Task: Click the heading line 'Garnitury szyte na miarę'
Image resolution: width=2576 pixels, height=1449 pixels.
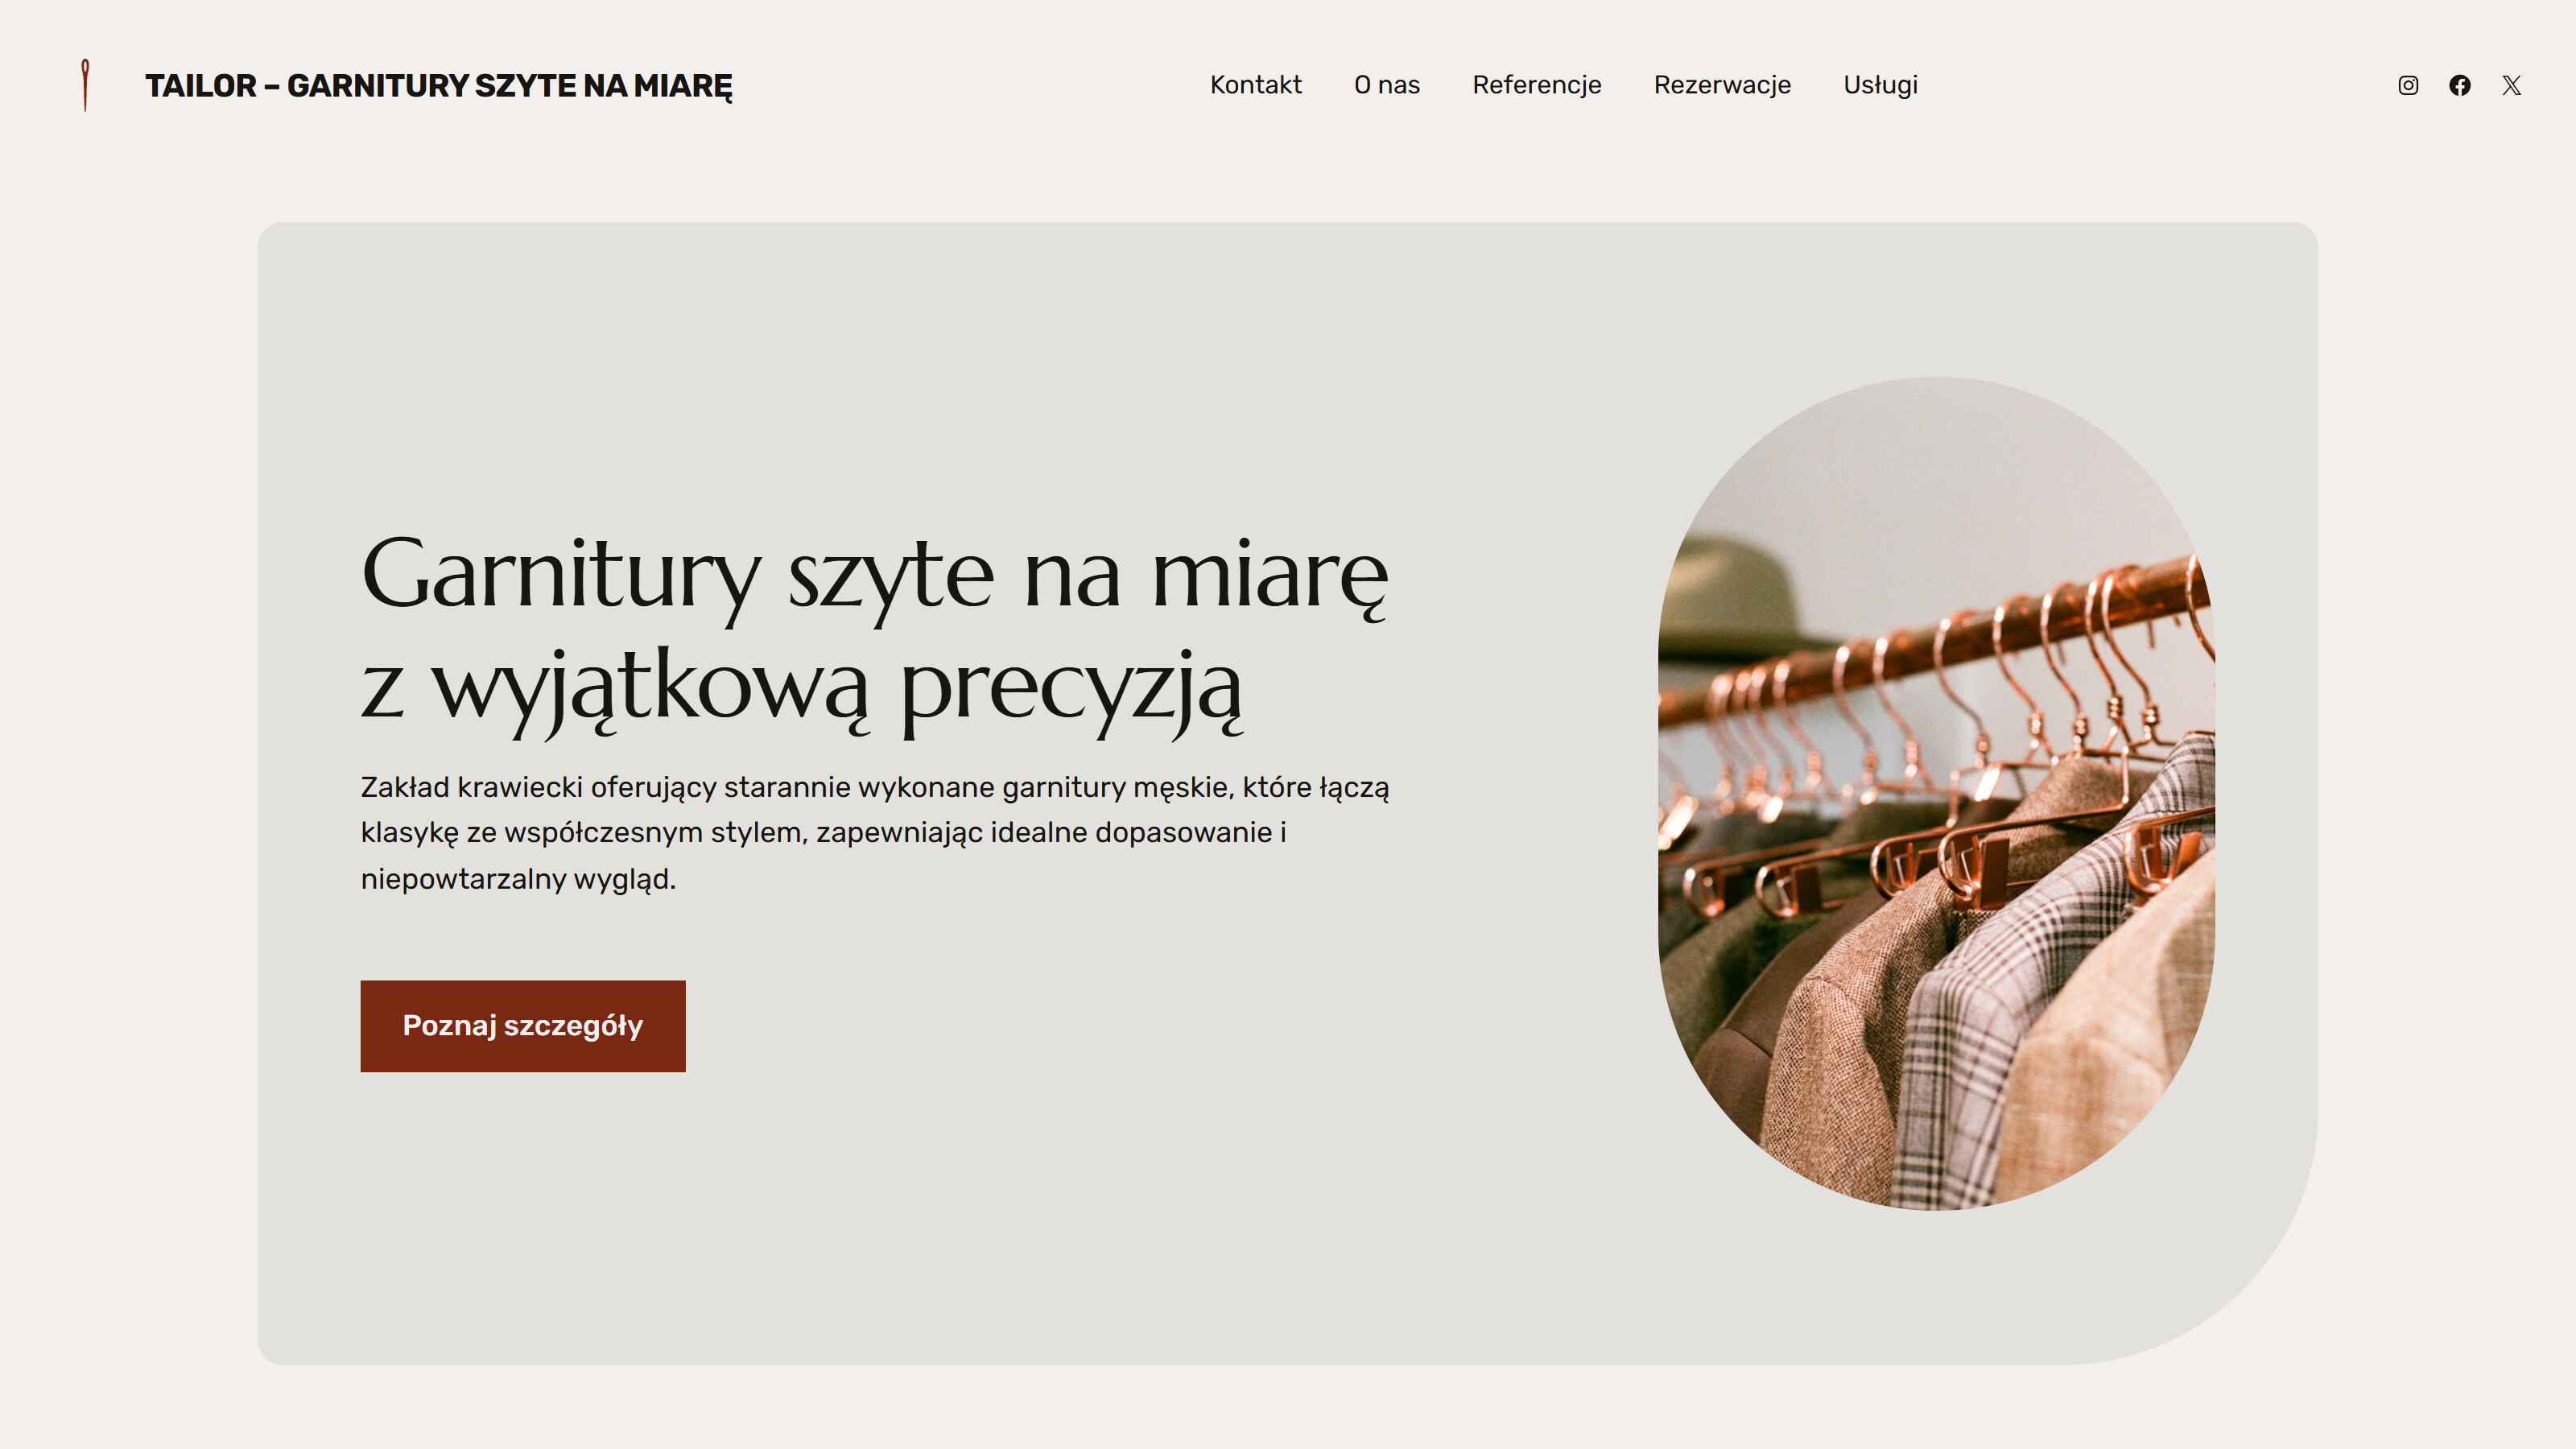Action: click(875, 575)
